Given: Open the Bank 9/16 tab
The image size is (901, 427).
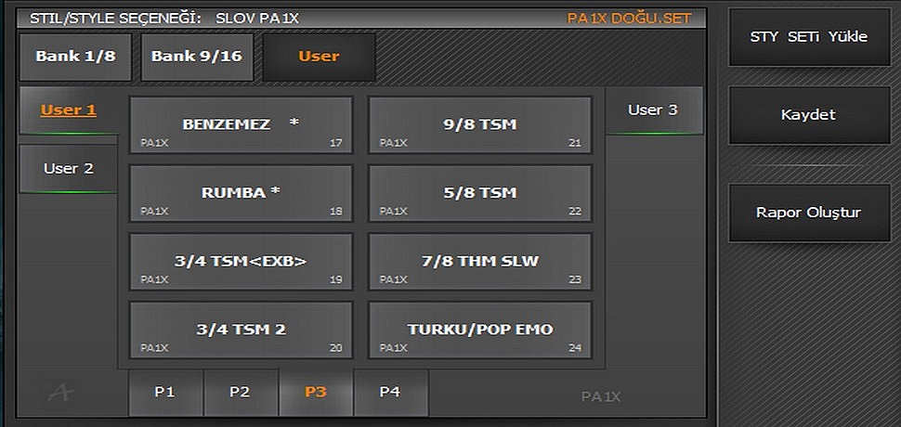Looking at the screenshot, I should point(196,57).
